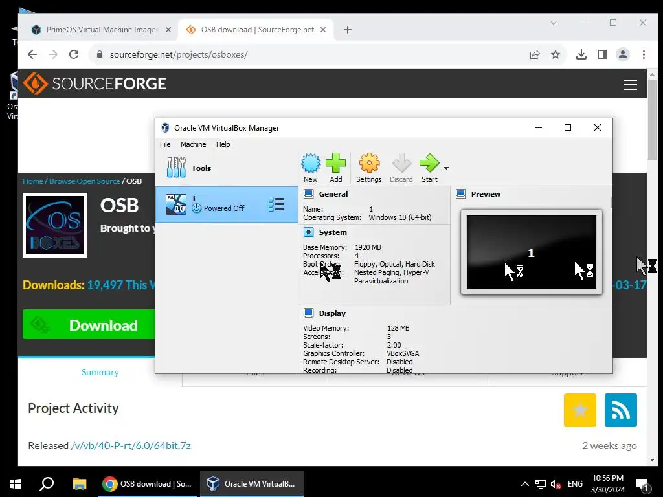Open Chrome tab search chevron
Viewport: 663px width, 497px height.
pos(554,23)
